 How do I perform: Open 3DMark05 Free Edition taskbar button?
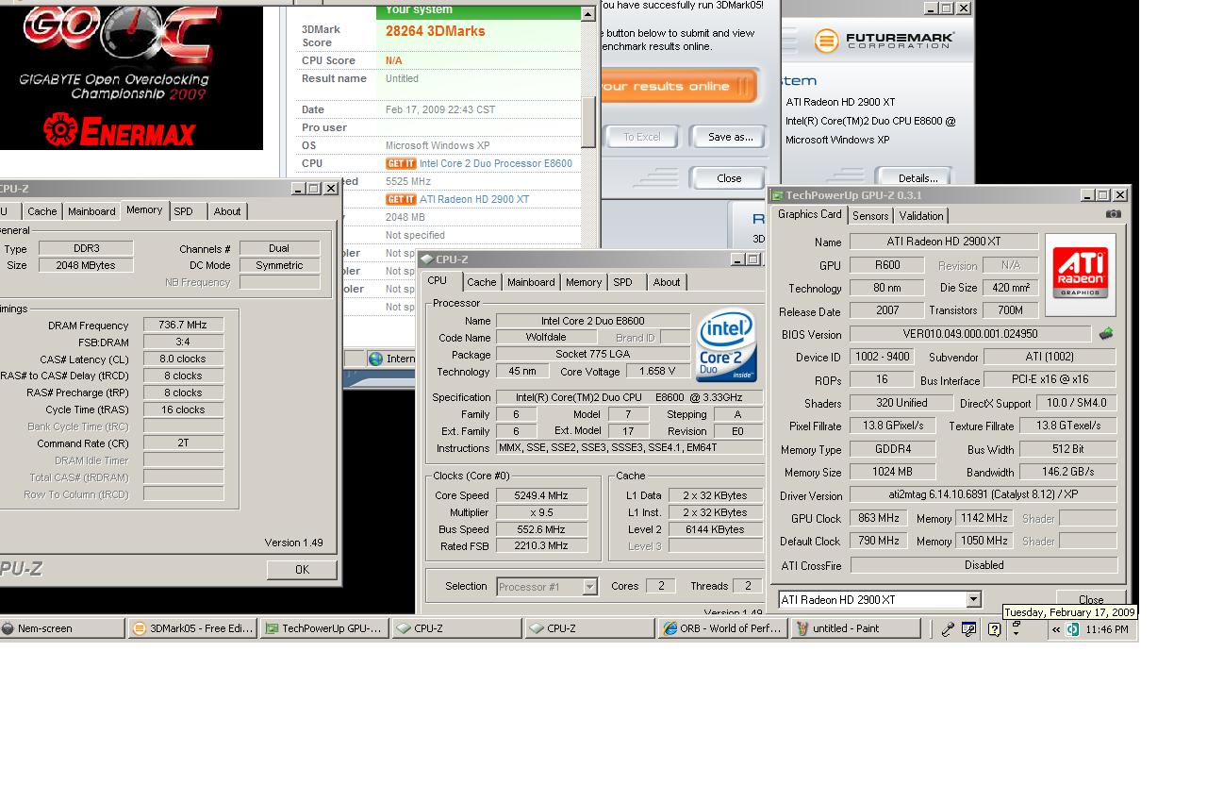191,628
